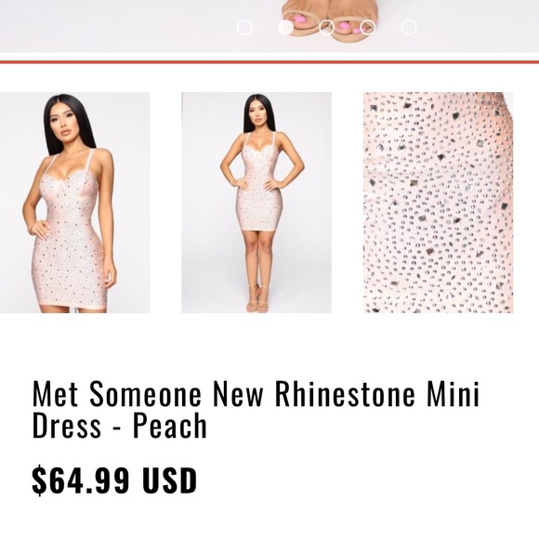Select the filled second carousel indicator dot
The height and width of the screenshot is (539, 539).
[285, 28]
